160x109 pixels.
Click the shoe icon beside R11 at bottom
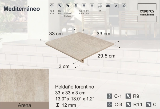(128, 104)
